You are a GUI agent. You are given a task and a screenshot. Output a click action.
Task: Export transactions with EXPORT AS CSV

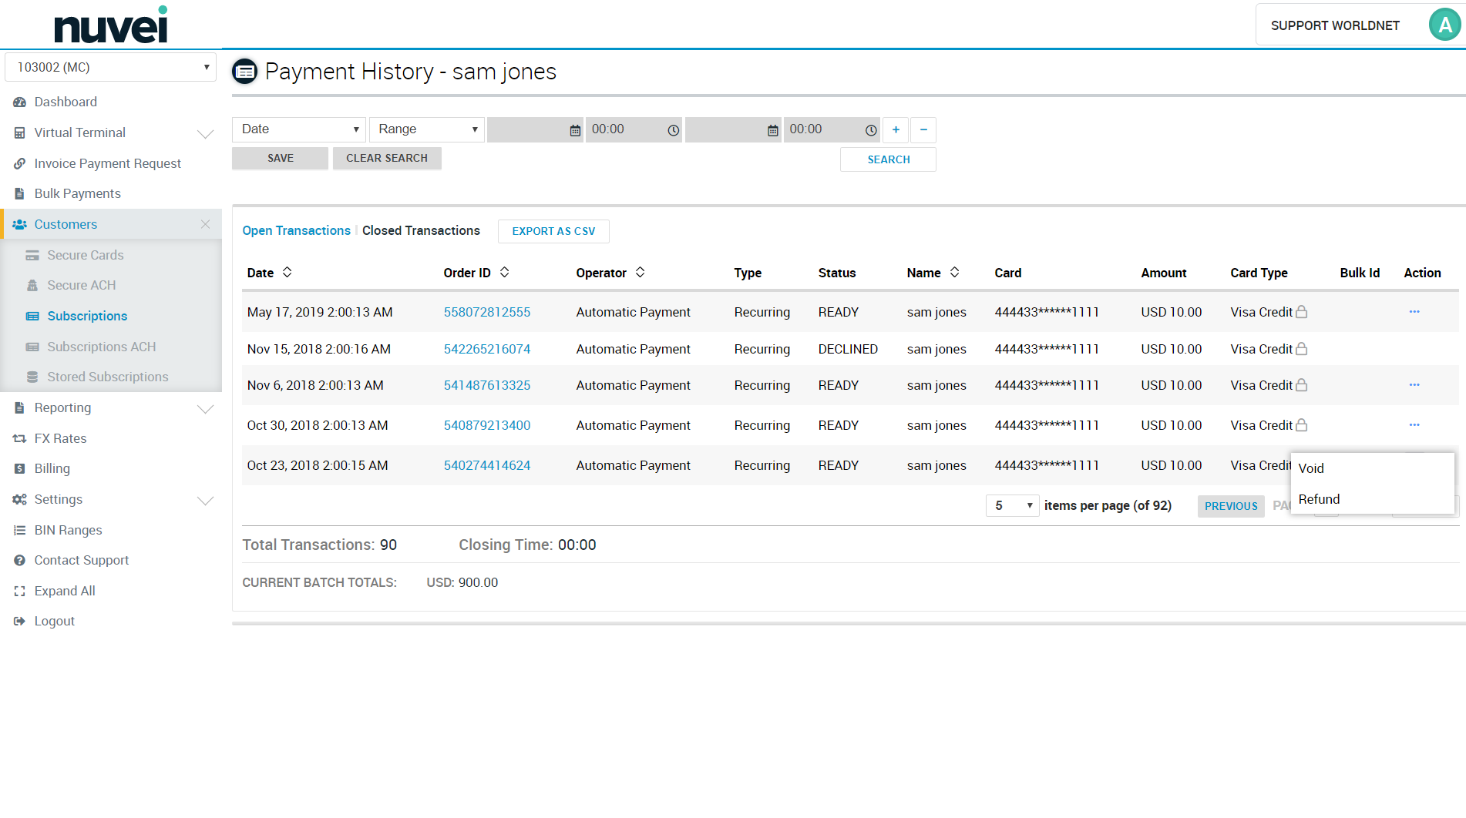pyautogui.click(x=553, y=231)
